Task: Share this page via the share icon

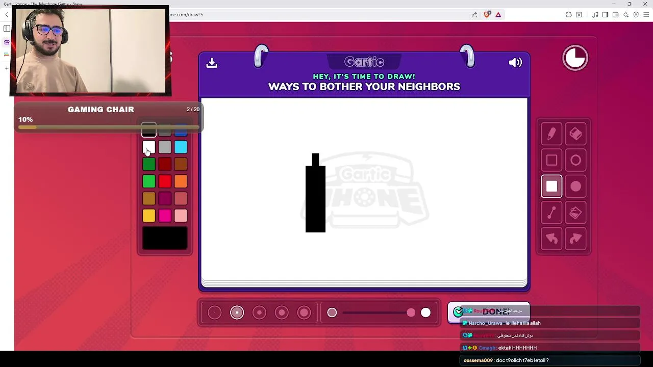Action: pyautogui.click(x=474, y=14)
